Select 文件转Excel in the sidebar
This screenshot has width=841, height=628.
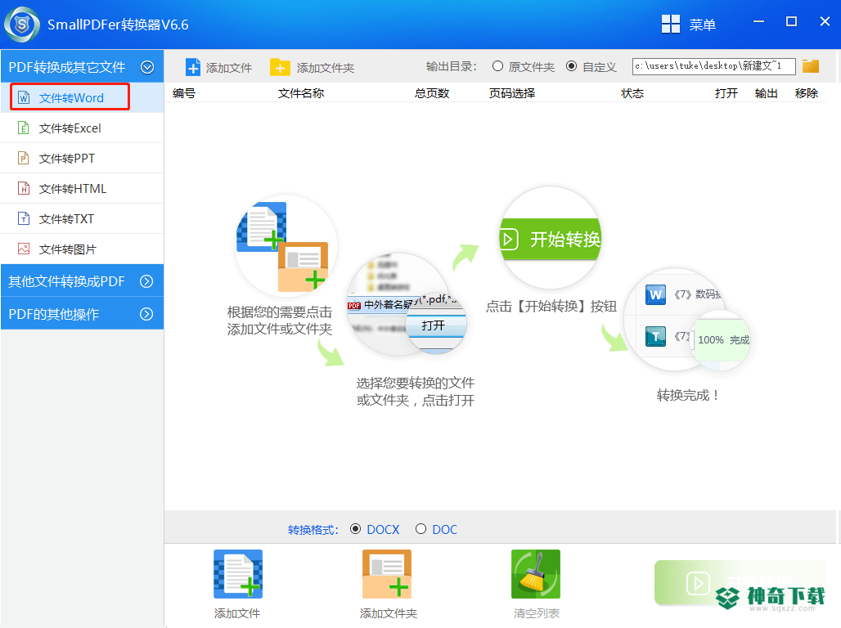pyautogui.click(x=82, y=128)
